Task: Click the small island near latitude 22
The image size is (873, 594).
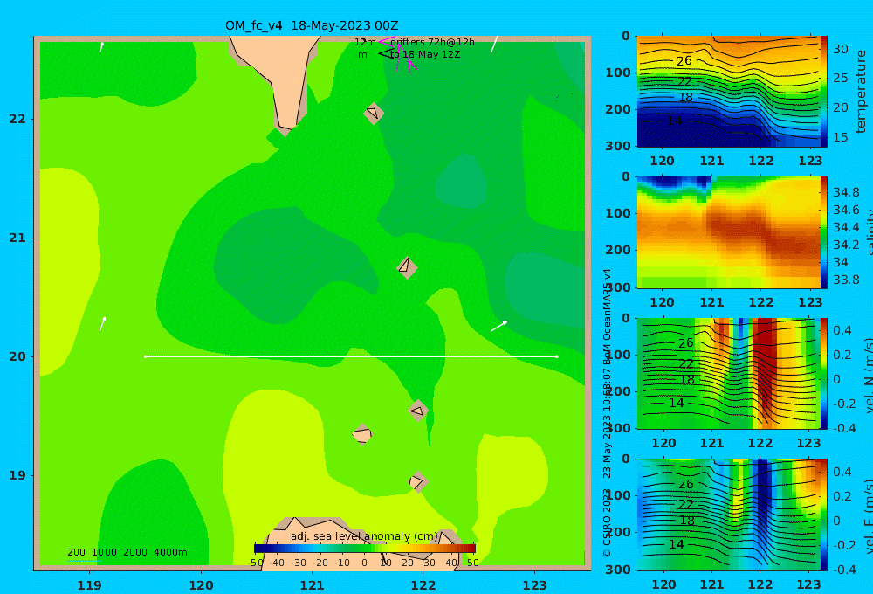Action: pyautogui.click(x=374, y=113)
